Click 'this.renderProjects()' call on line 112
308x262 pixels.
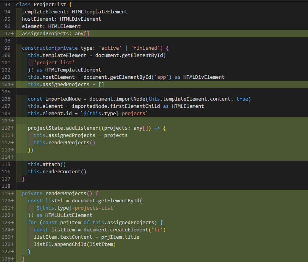(x=65, y=143)
